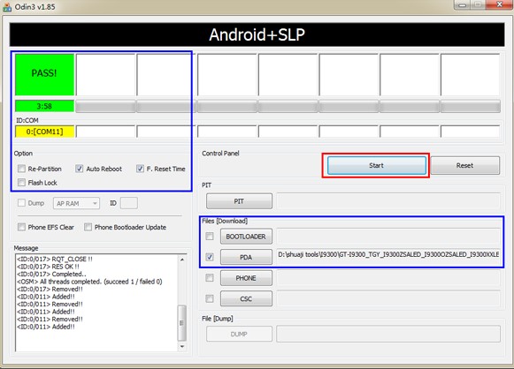Click the Message log scrollbar down arrow
This screenshot has width=514, height=369.
coord(182,346)
